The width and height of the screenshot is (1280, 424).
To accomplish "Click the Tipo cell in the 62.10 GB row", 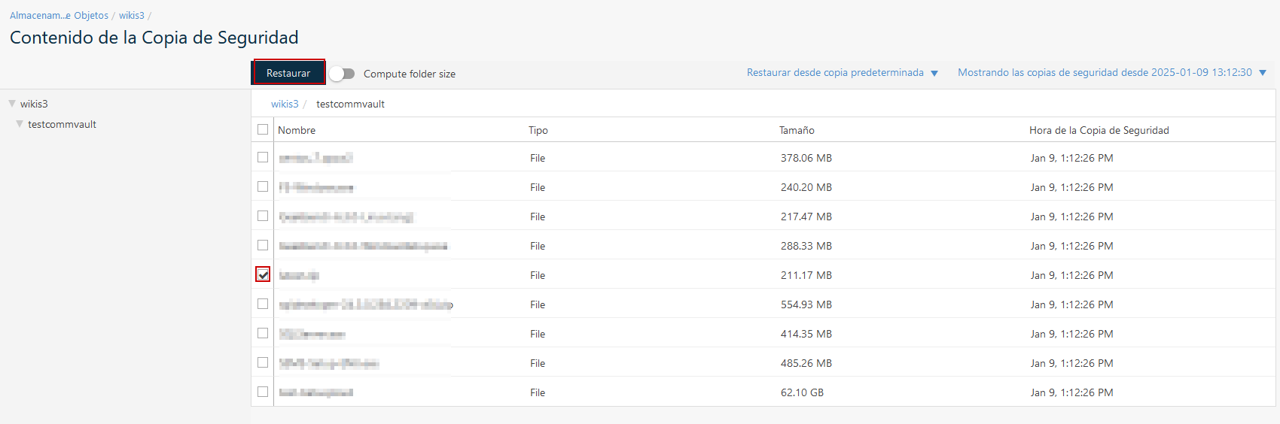I will [x=538, y=392].
